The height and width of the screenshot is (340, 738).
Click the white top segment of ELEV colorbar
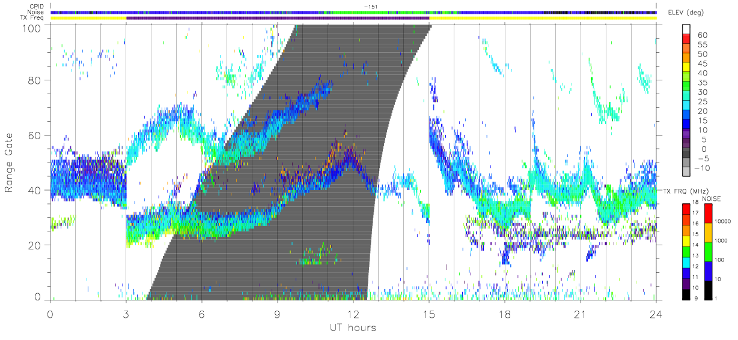[685, 29]
